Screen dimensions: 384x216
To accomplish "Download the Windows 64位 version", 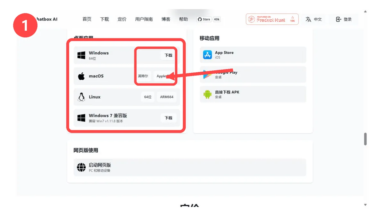I will pos(168,55).
